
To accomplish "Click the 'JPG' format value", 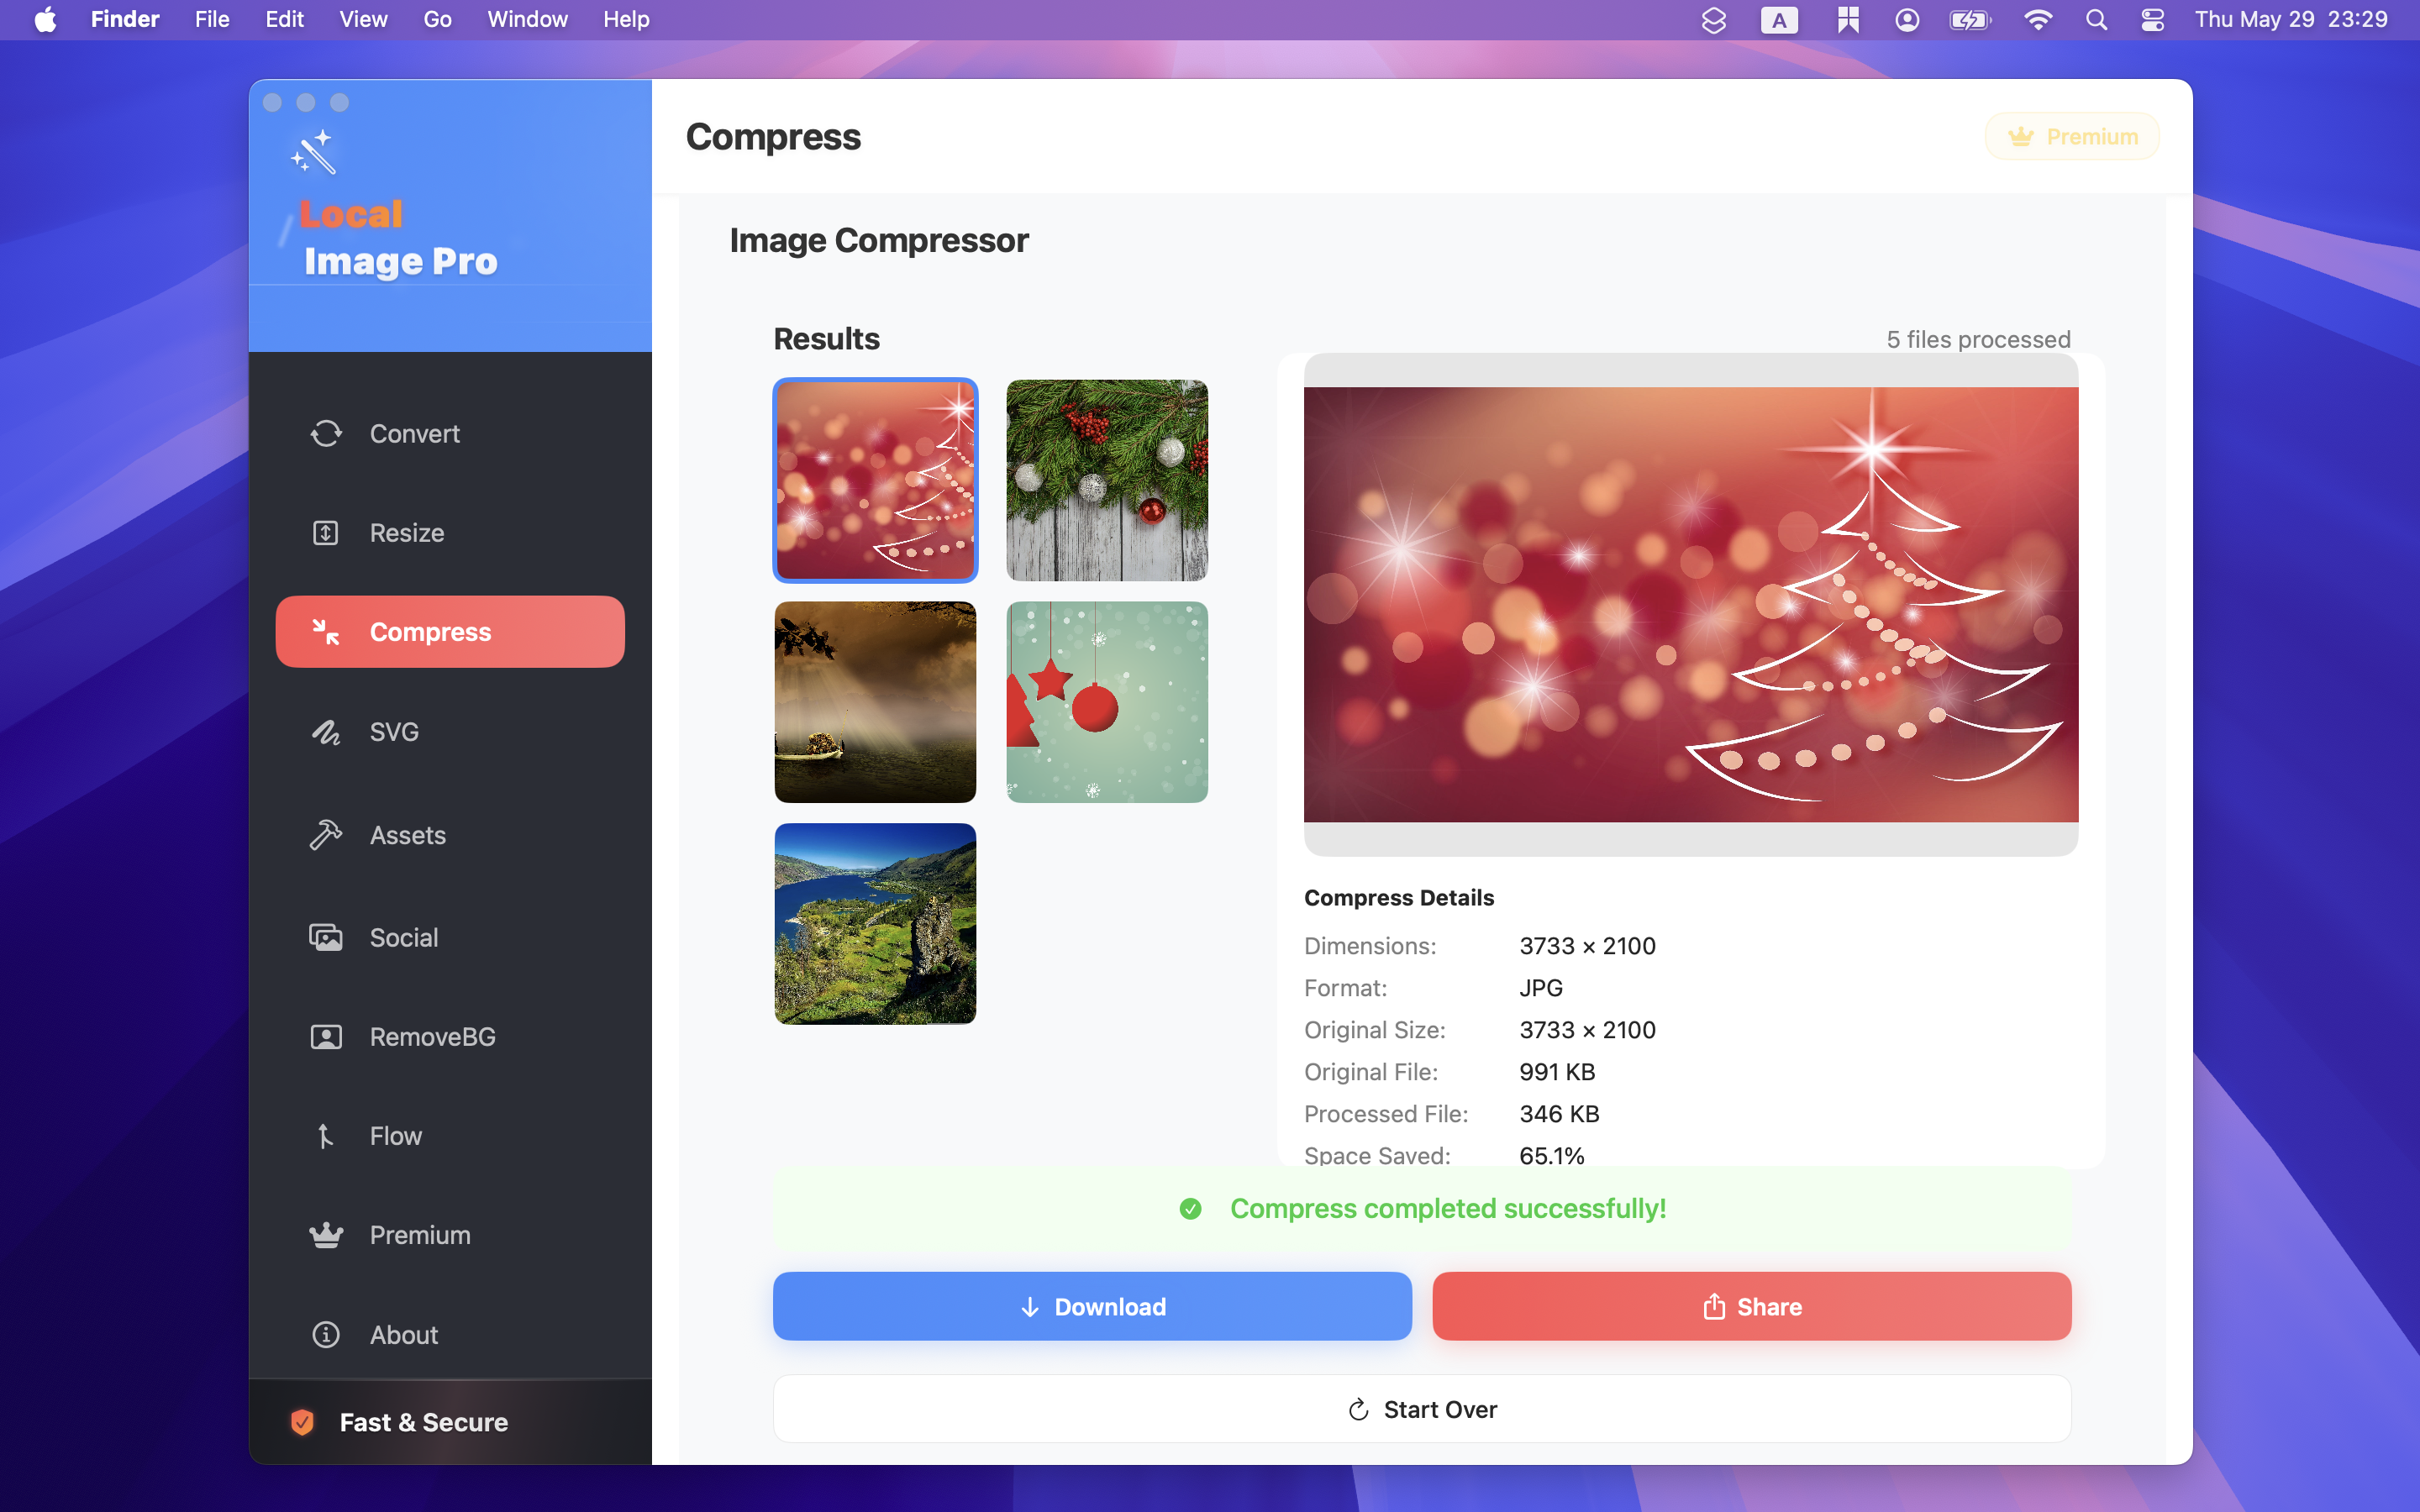I will pyautogui.click(x=1541, y=988).
